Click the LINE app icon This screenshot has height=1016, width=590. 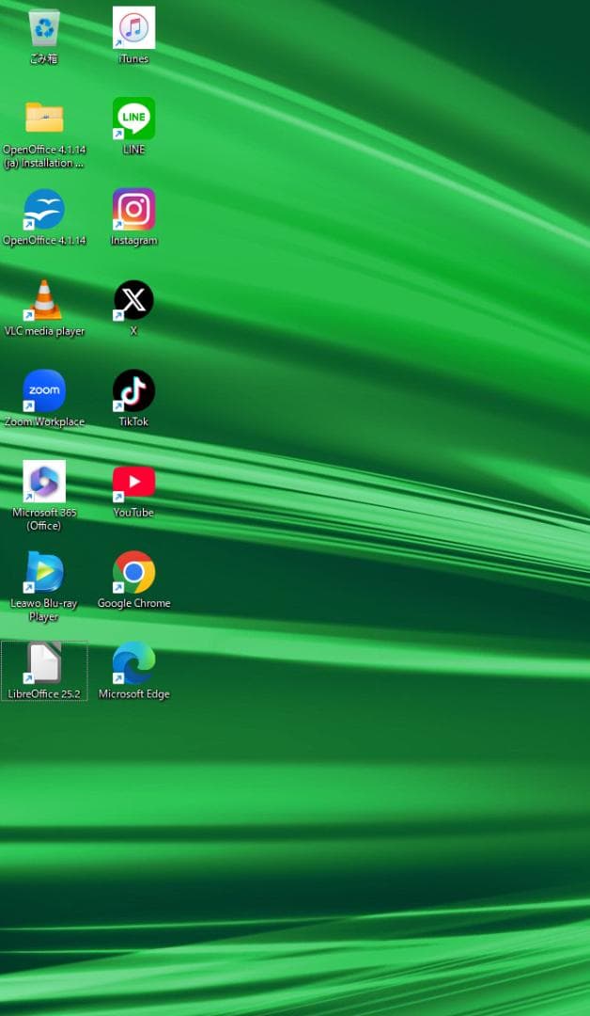[133, 119]
